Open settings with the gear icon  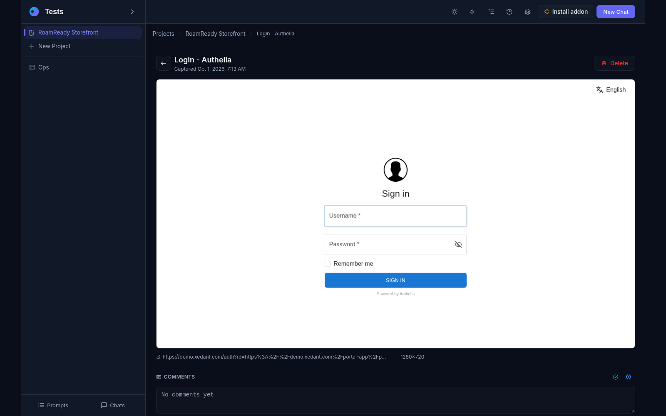[527, 12]
